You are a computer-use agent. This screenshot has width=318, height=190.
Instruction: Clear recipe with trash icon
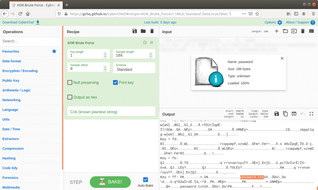click(152, 31)
